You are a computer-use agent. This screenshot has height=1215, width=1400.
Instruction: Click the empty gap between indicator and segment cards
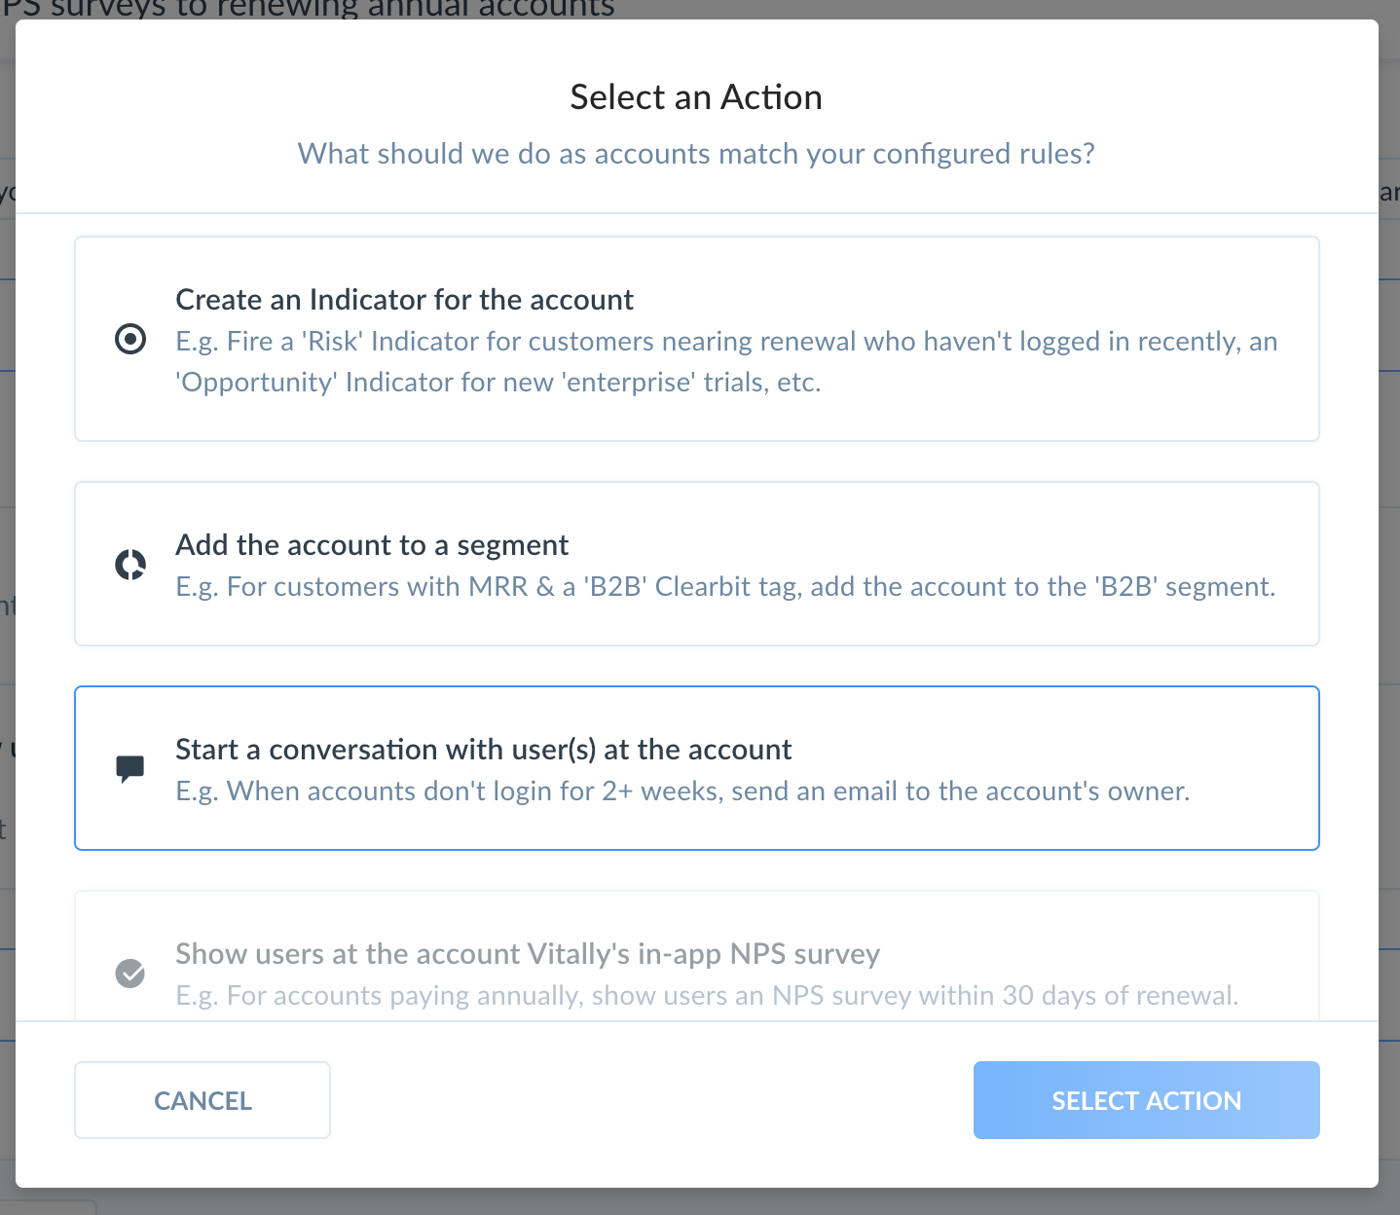(x=696, y=461)
